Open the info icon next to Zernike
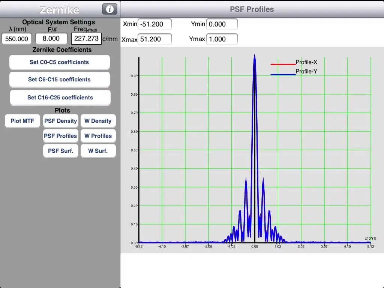Viewport: 384px width, 288px height. [110, 9]
